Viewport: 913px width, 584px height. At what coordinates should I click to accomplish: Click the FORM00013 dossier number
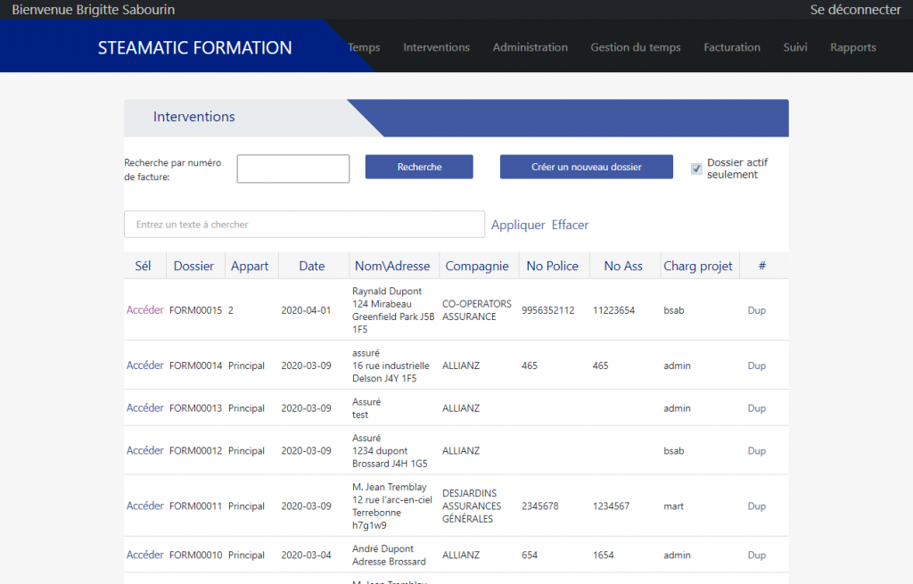(195, 408)
